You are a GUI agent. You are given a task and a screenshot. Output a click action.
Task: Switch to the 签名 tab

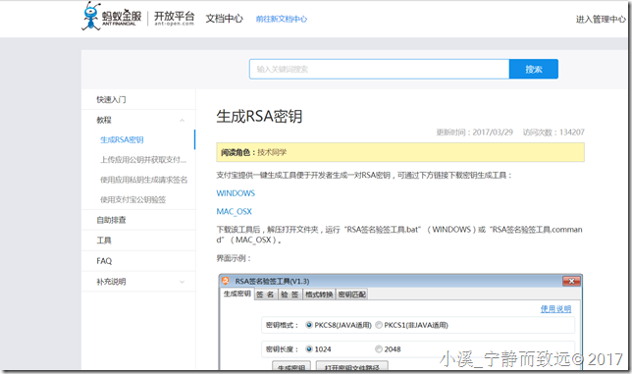click(x=266, y=294)
